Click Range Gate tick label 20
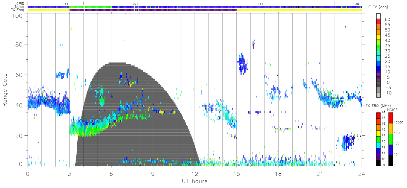The width and height of the screenshot is (407, 188). tap(19, 135)
